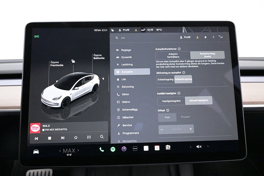Search radio stations with magnifier icon
Image resolution: width=264 pixels, height=176 pixels.
pyautogui.click(x=102, y=137)
